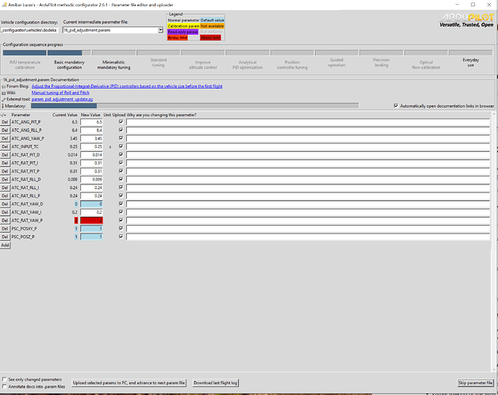Select the Optical flow calibration step

tap(426, 65)
